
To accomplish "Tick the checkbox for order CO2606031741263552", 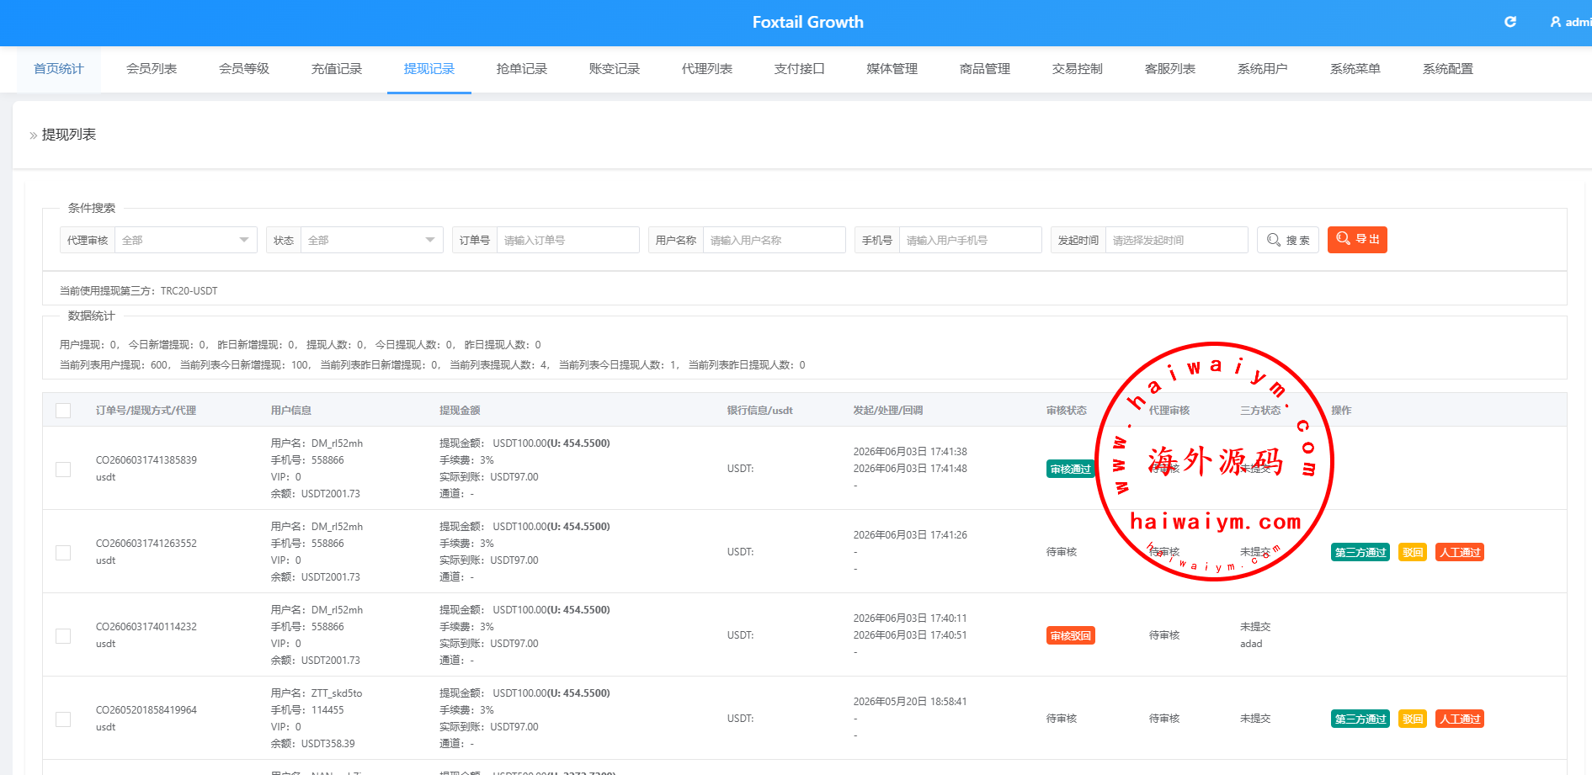I will pyautogui.click(x=63, y=552).
